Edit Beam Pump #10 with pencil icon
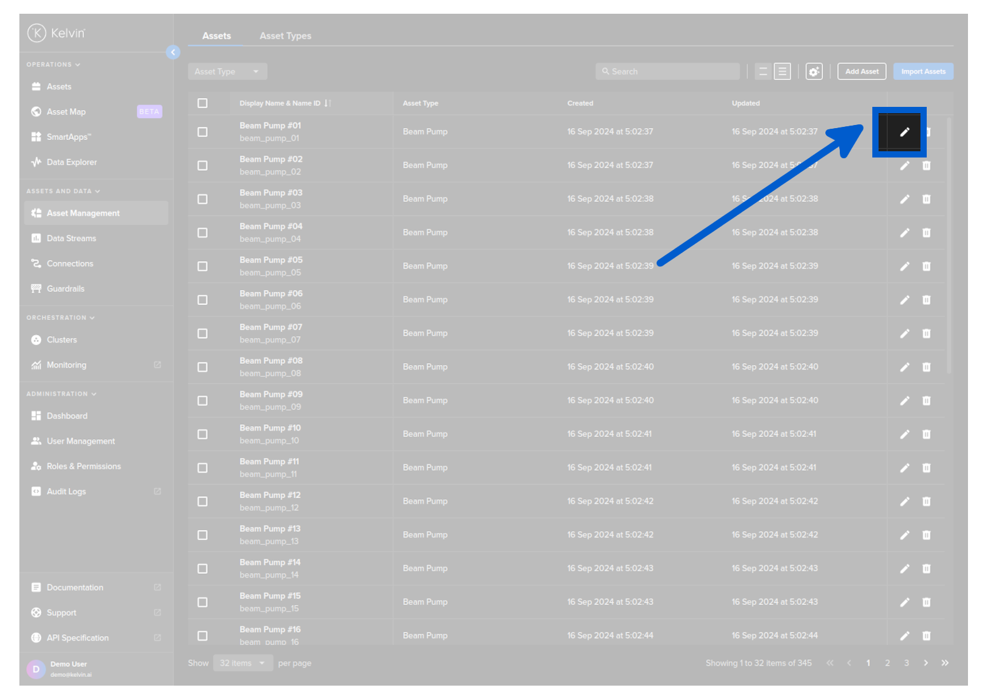The image size is (988, 700). pyautogui.click(x=904, y=434)
